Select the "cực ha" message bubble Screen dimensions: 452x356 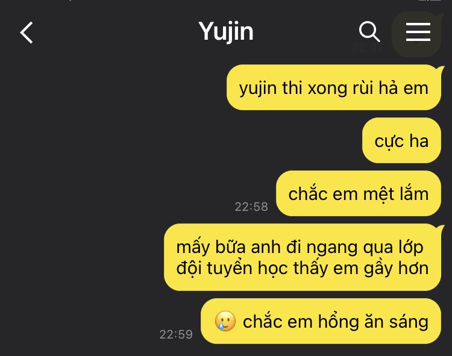[x=401, y=140]
